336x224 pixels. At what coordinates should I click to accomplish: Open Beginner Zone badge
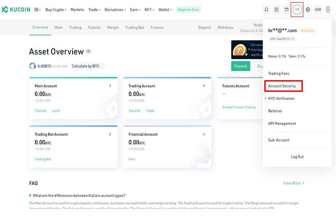[188, 10]
